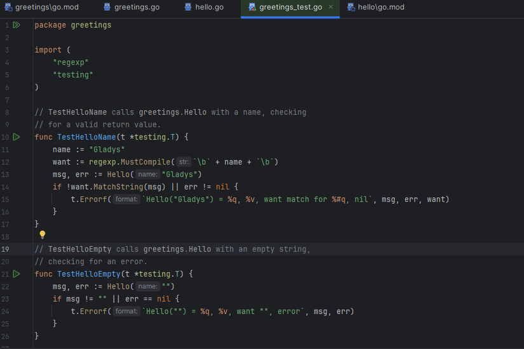The image size is (524, 349).
Task: Open the hello\go.mod tab
Action: point(376,7)
